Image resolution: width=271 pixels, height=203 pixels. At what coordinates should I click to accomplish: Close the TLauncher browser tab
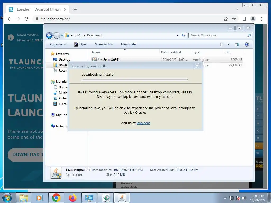65,10
